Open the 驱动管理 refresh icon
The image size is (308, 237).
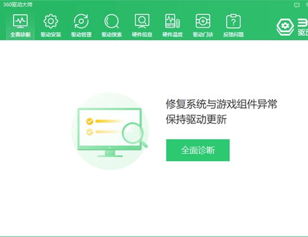click(x=81, y=21)
